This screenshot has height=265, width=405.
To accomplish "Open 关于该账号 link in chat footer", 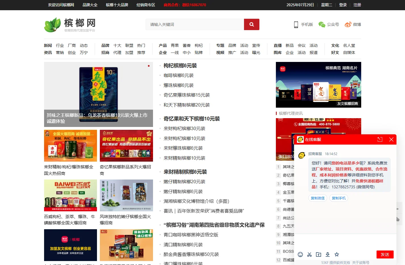I will 361,263.
